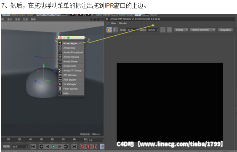Open Tx Manager from floating menu

[71, 84]
